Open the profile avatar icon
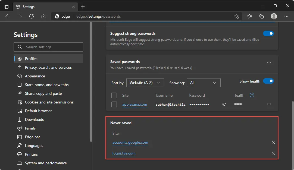The image size is (294, 170). coord(274,16)
